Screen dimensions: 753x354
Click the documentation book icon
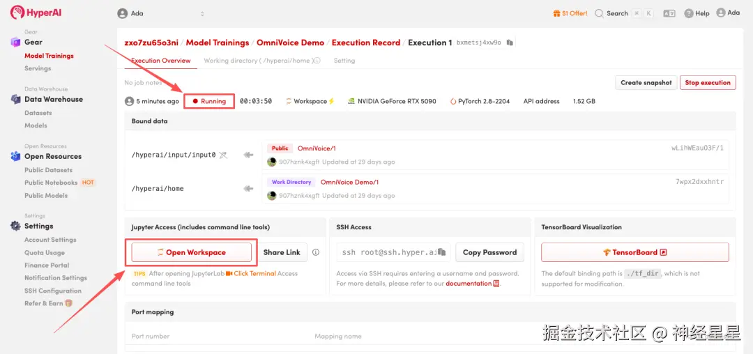coord(496,284)
